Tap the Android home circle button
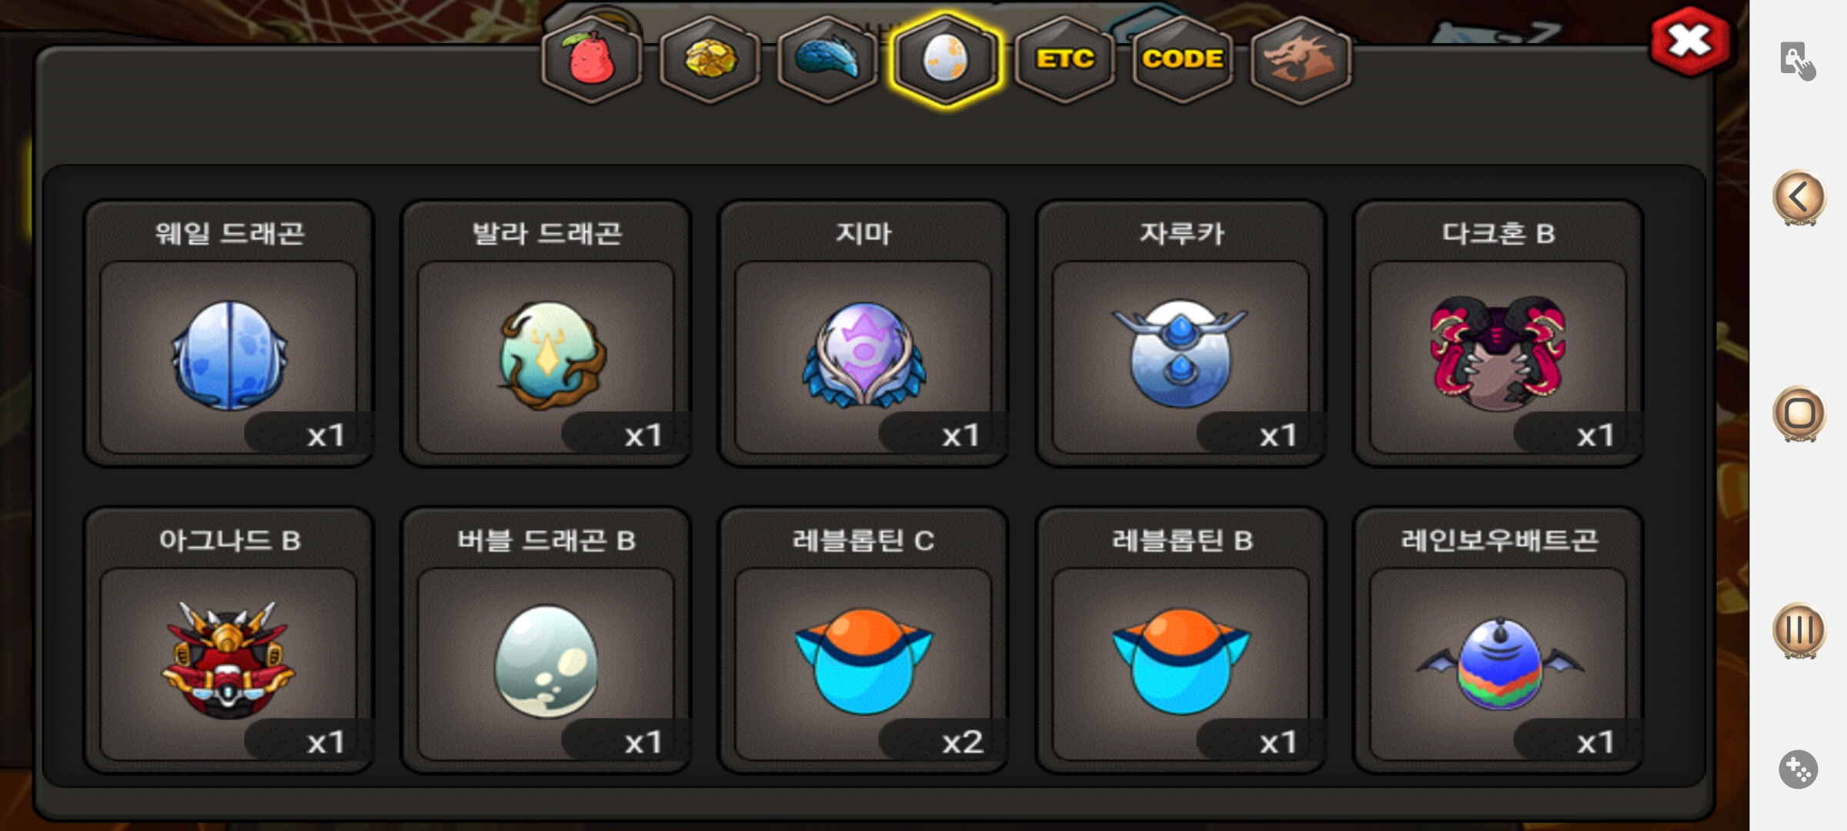This screenshot has width=1847, height=831. tap(1799, 414)
